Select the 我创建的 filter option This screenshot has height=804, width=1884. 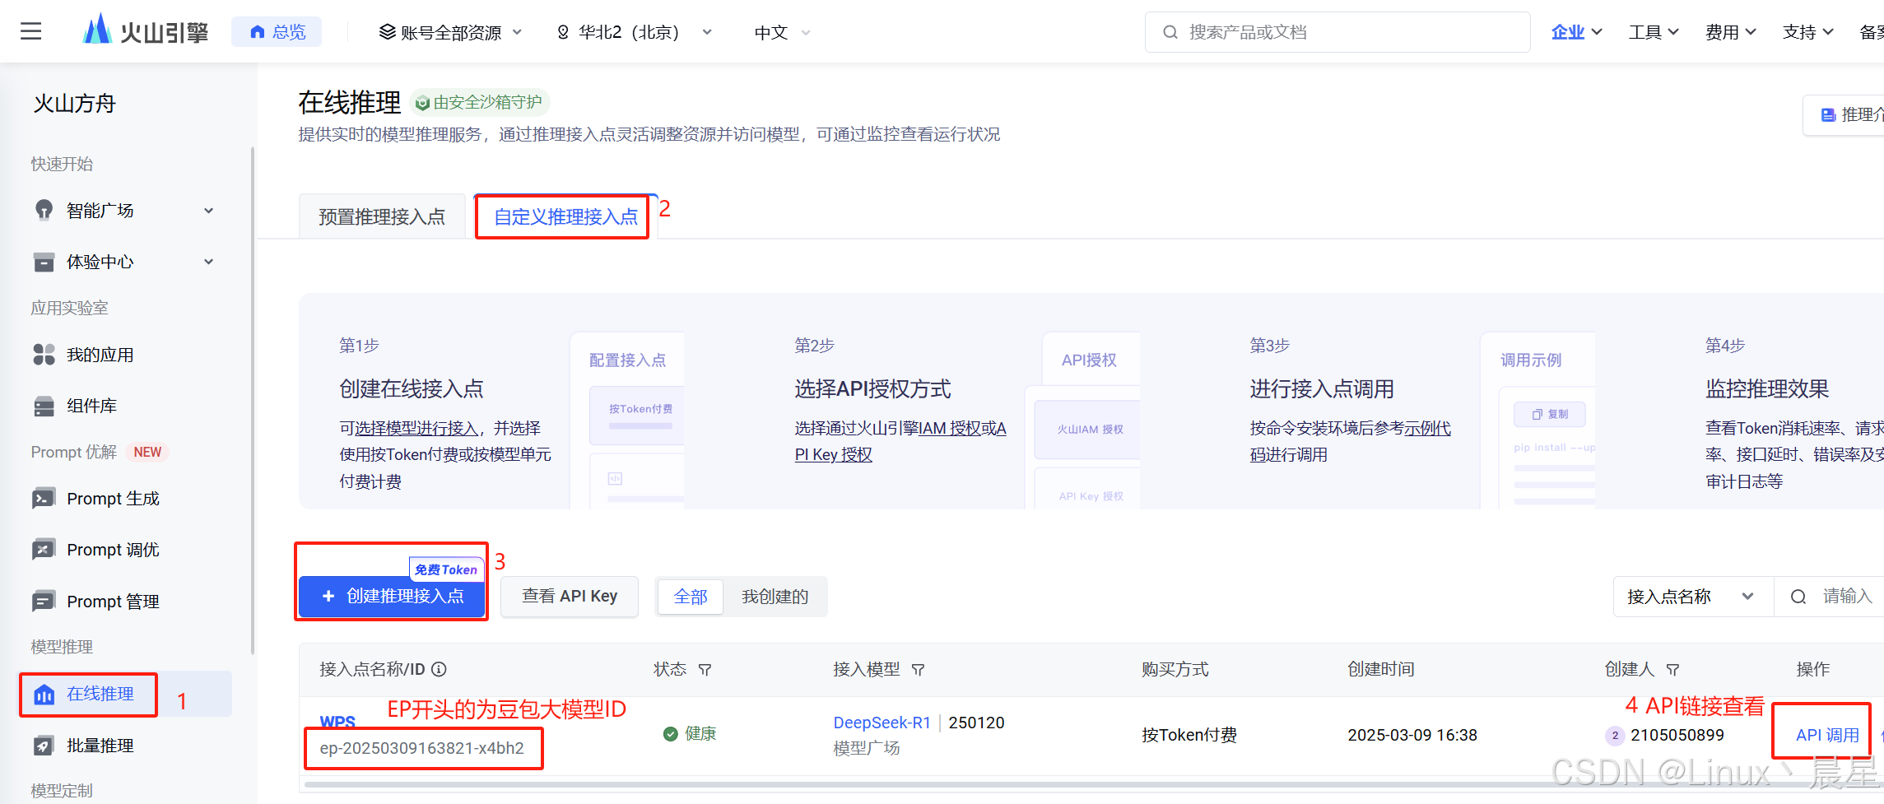775,597
